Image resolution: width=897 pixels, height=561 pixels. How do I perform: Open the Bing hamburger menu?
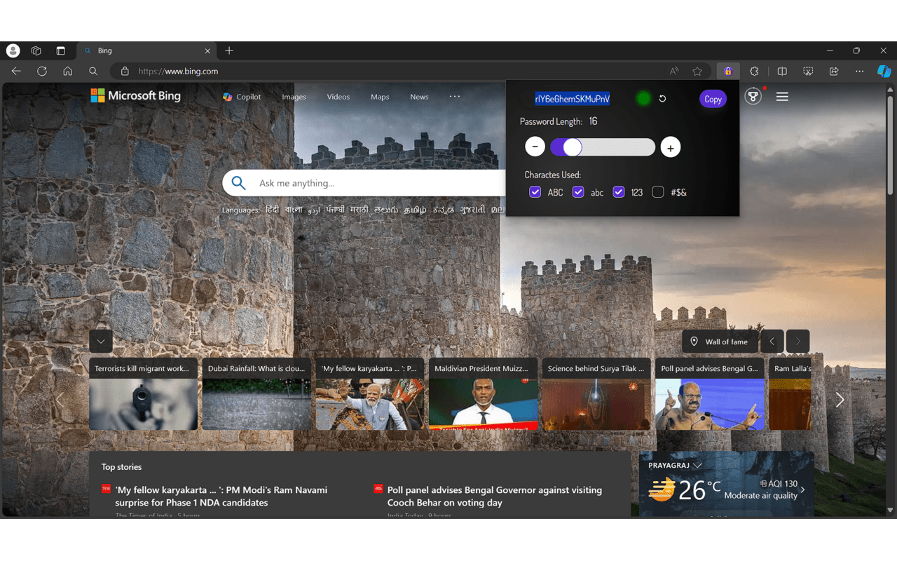point(782,97)
